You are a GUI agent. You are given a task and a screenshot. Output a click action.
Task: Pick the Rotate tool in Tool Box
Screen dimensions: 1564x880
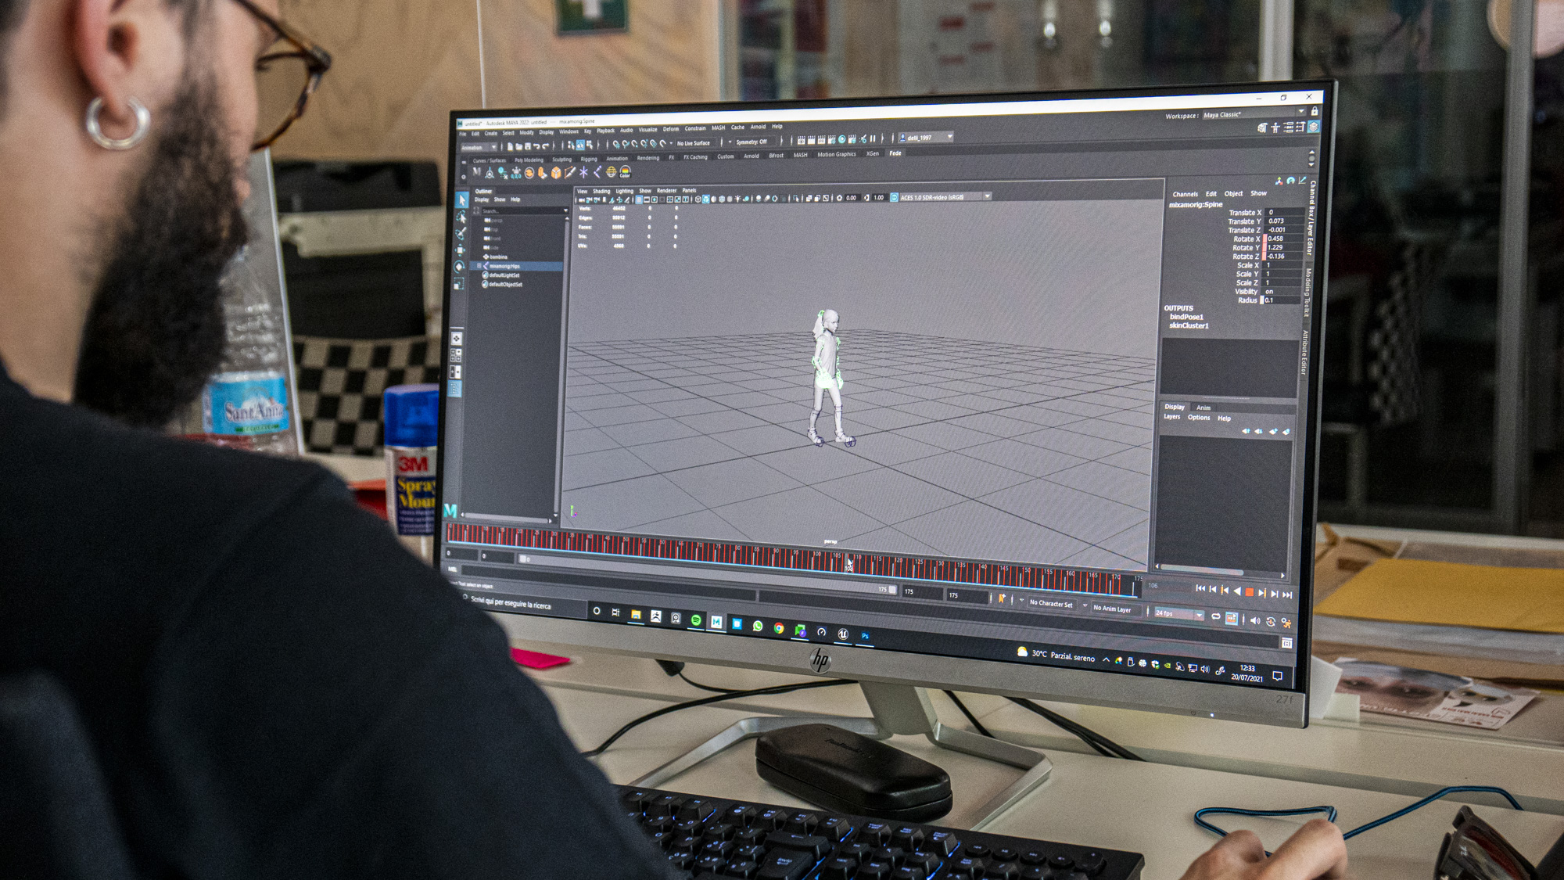(x=459, y=267)
